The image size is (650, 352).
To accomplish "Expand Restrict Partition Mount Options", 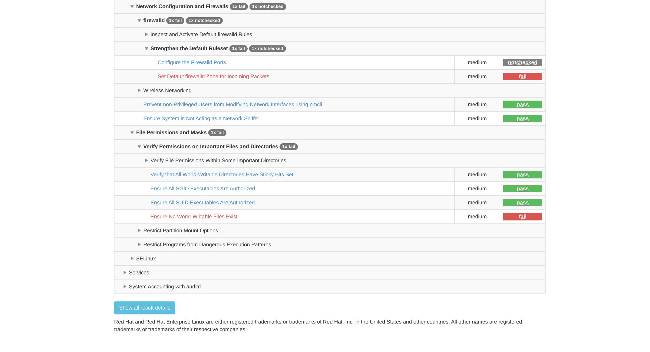I will (x=139, y=231).
